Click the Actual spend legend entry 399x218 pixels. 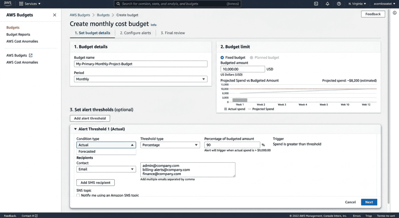coord(235,109)
